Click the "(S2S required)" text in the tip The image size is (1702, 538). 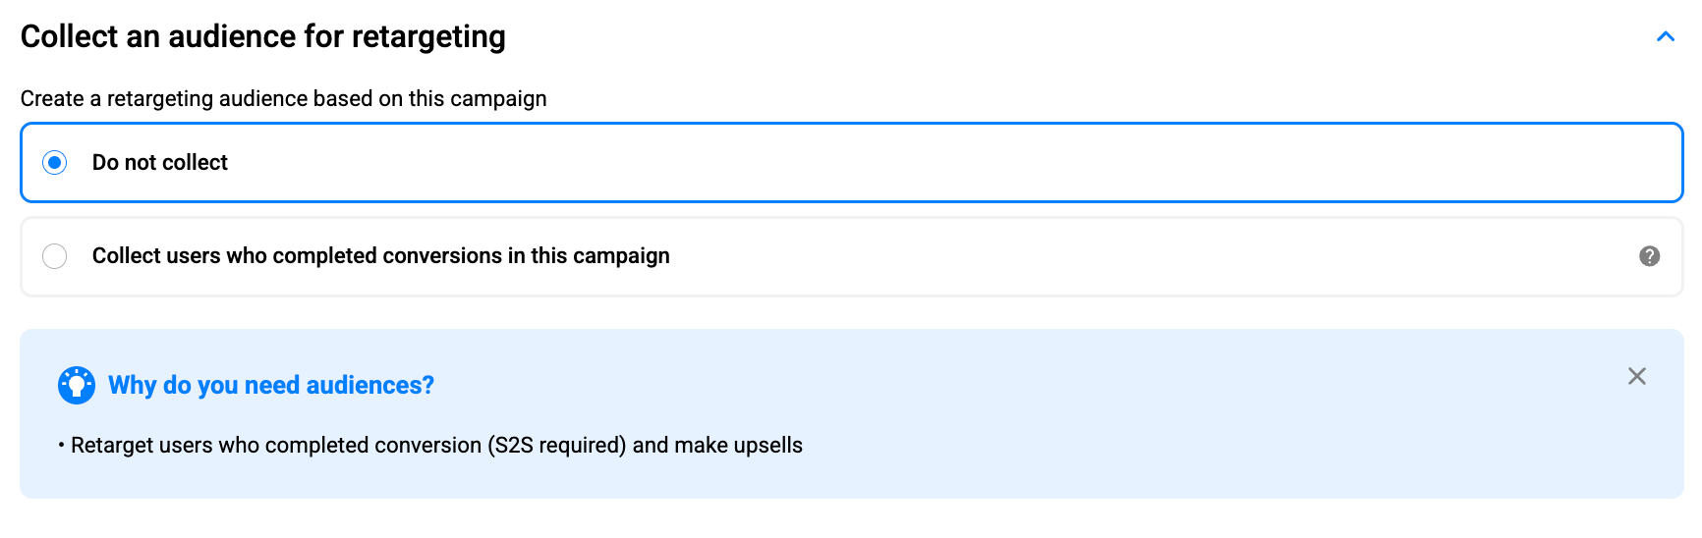556,446
